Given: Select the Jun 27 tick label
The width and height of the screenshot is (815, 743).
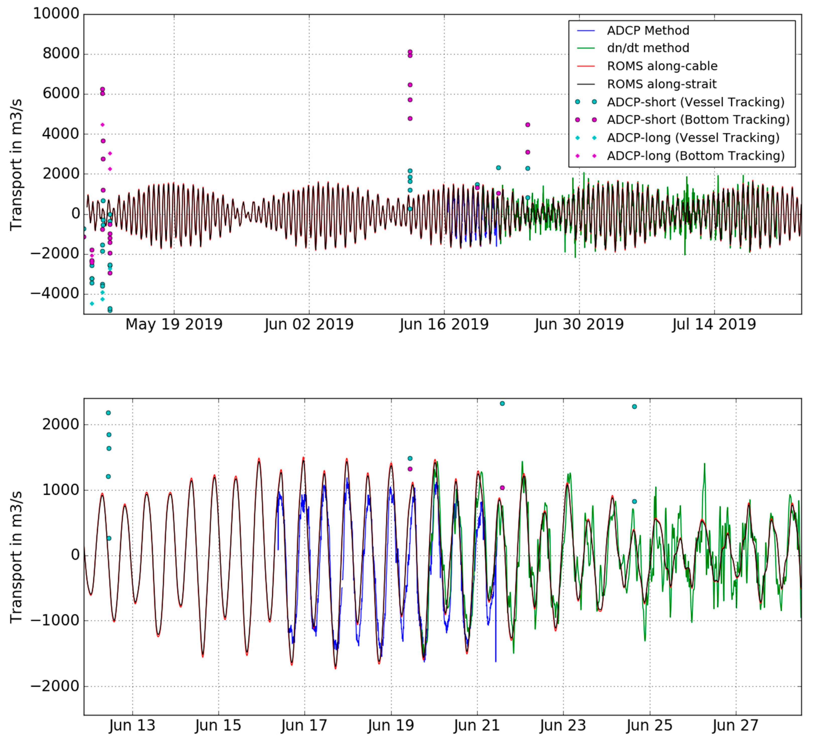Looking at the screenshot, I should (736, 725).
